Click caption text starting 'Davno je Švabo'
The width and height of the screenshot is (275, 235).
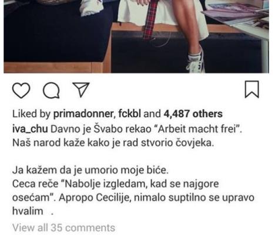pos(146,129)
